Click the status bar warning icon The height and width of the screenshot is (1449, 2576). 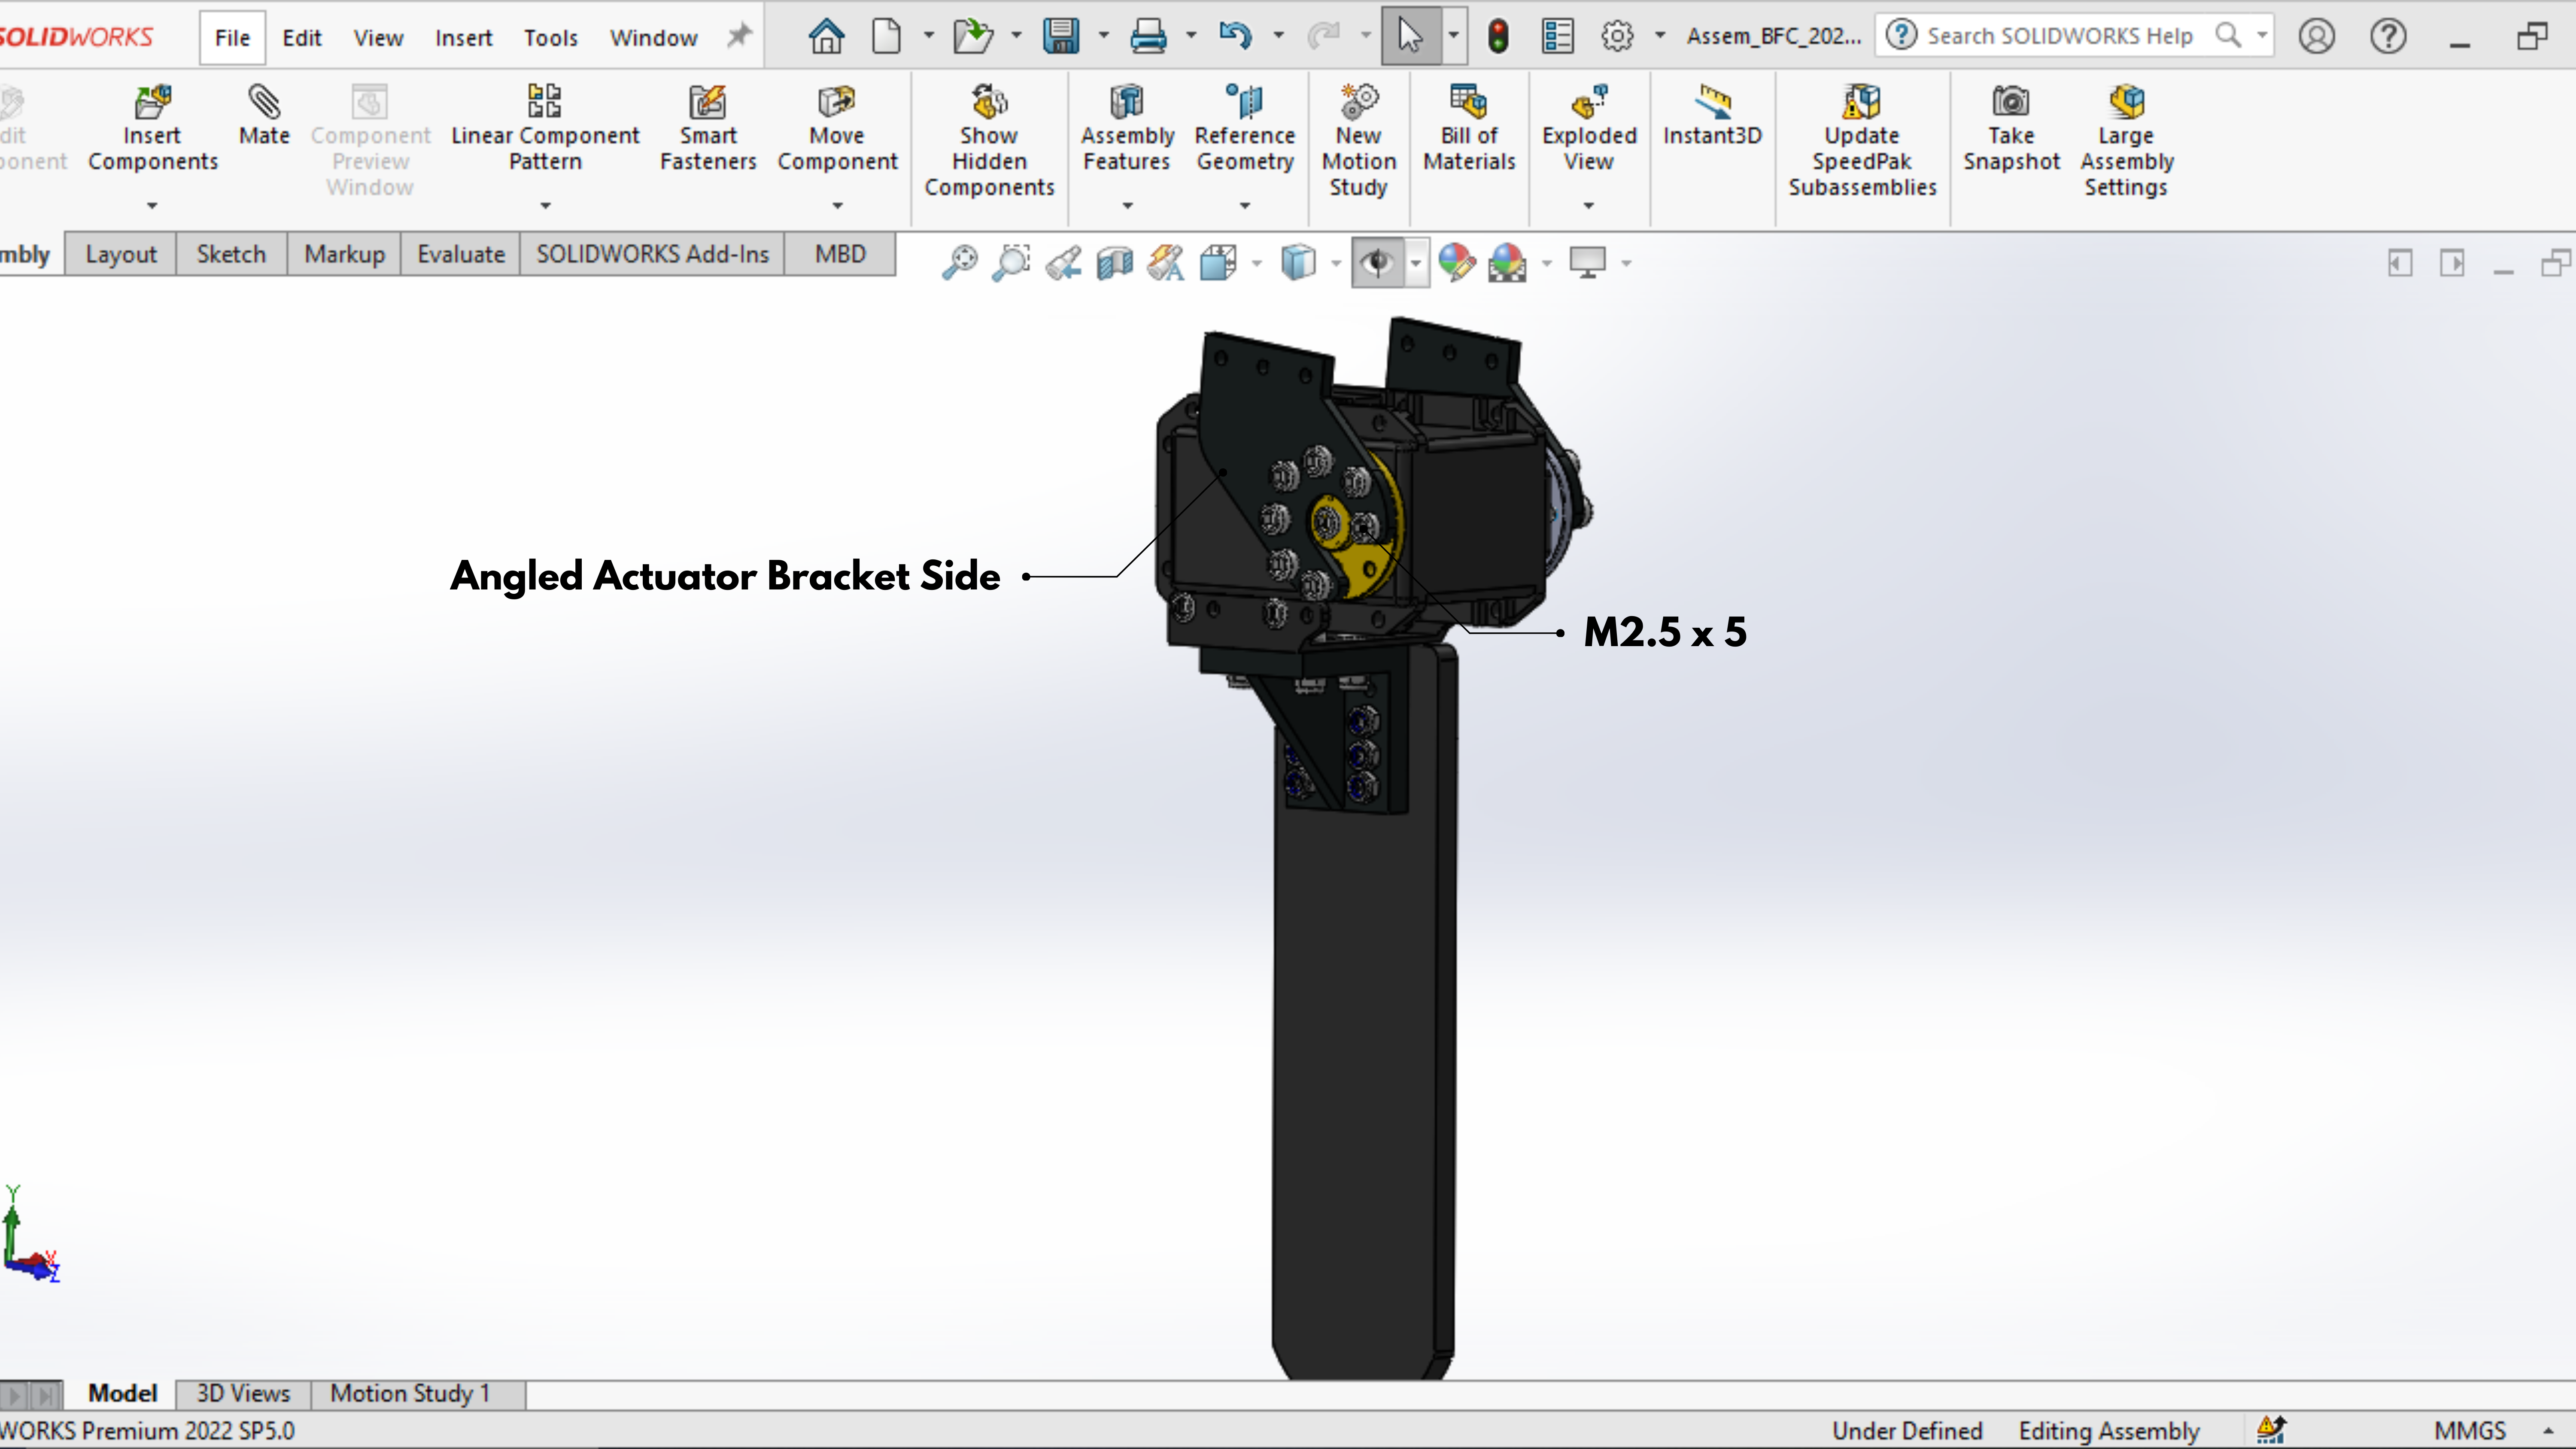pos(2271,1430)
